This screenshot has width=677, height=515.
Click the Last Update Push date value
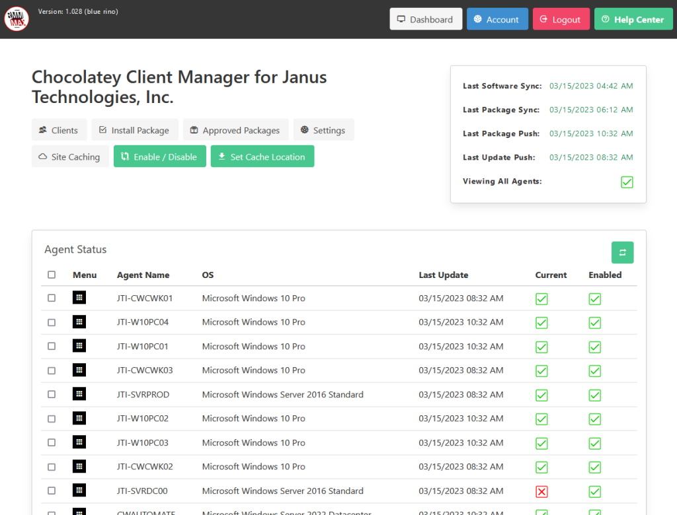[x=591, y=157]
